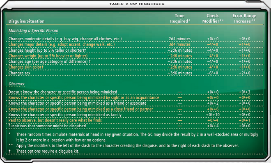Click the 3d4 minutes time value
Image resolution: width=271 pixels, height=163 pixels.
point(179,44)
